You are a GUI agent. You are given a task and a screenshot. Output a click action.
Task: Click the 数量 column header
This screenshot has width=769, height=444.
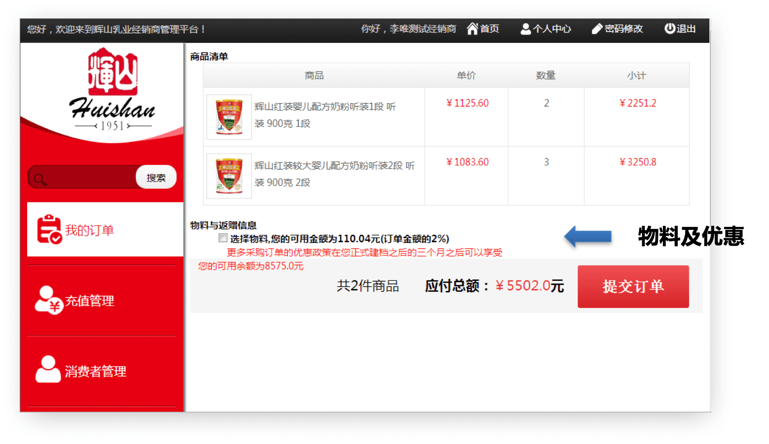tap(546, 75)
